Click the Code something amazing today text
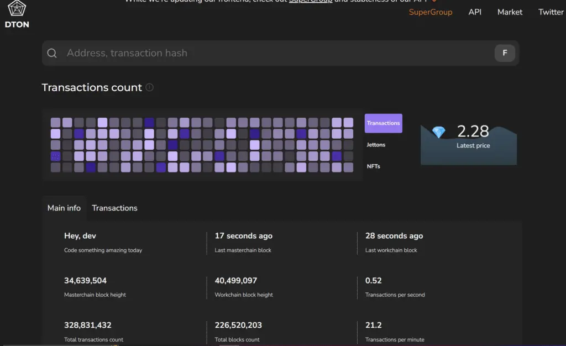 coord(103,250)
